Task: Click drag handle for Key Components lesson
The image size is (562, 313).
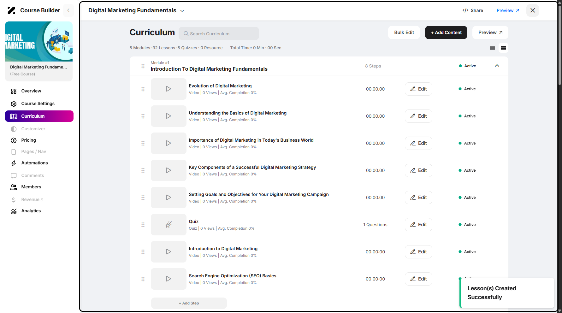Action: [143, 170]
